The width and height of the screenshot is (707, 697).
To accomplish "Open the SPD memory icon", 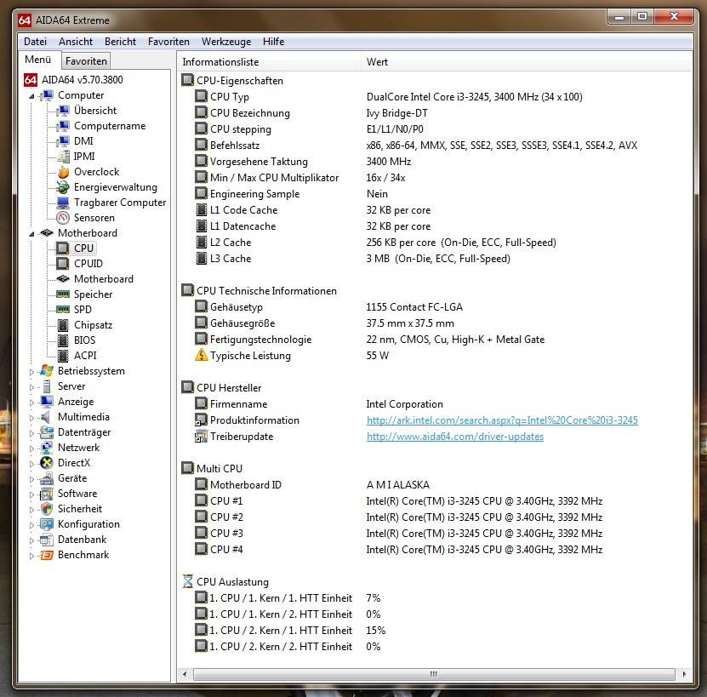I will point(63,310).
